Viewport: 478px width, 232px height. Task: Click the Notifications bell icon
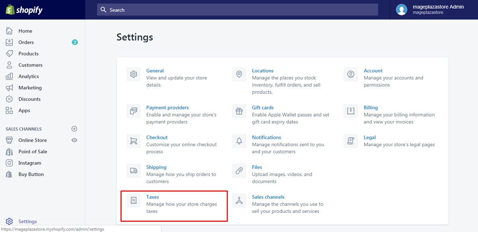(239, 140)
